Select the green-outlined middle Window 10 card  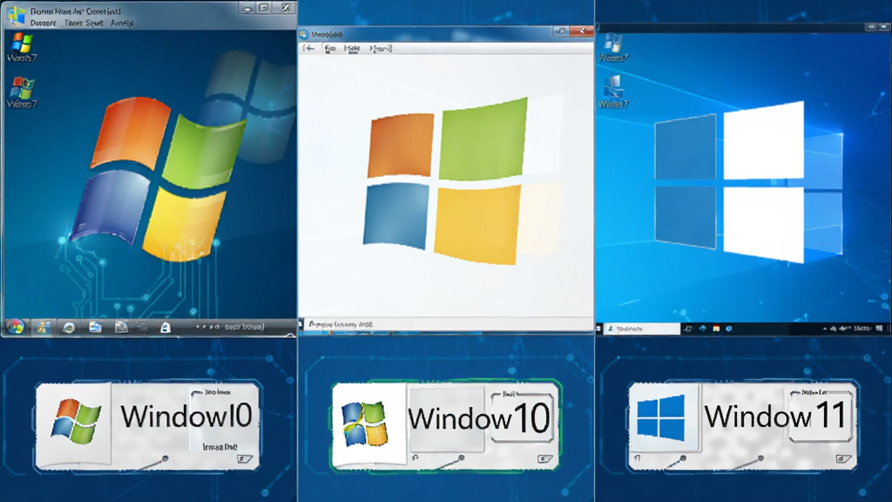(x=445, y=425)
